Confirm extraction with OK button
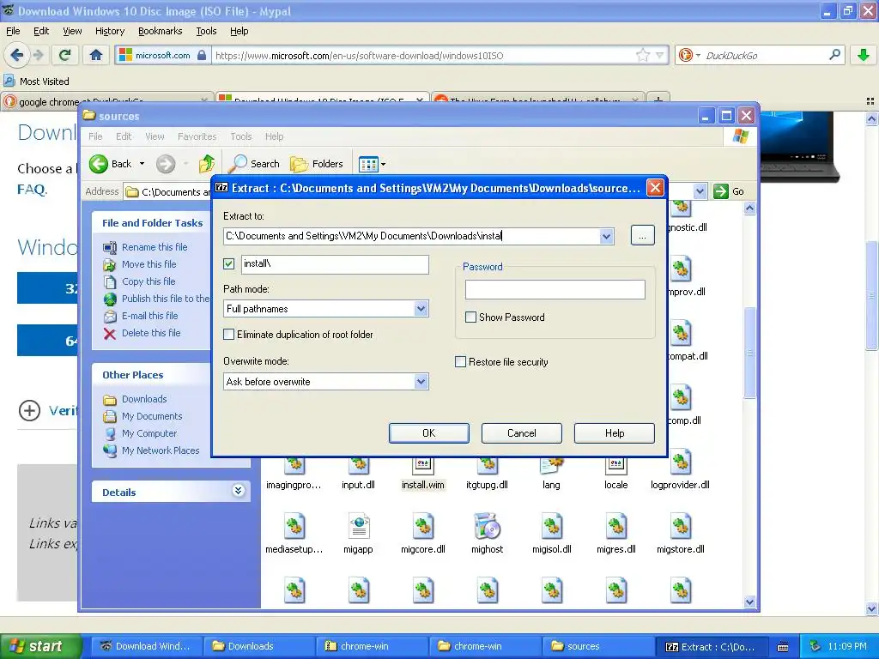 point(429,433)
